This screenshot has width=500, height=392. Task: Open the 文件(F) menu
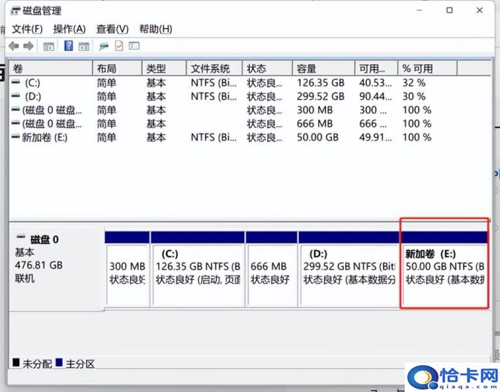[27, 29]
